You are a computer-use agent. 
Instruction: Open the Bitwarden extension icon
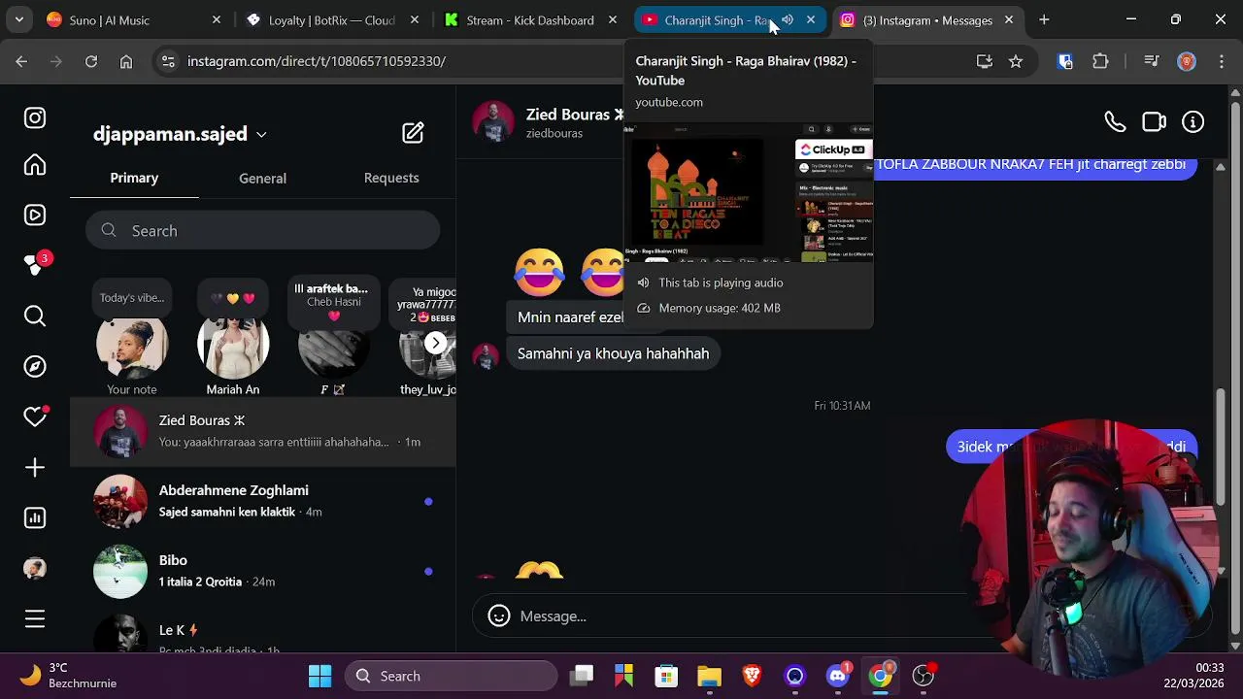pyautogui.click(x=1065, y=61)
